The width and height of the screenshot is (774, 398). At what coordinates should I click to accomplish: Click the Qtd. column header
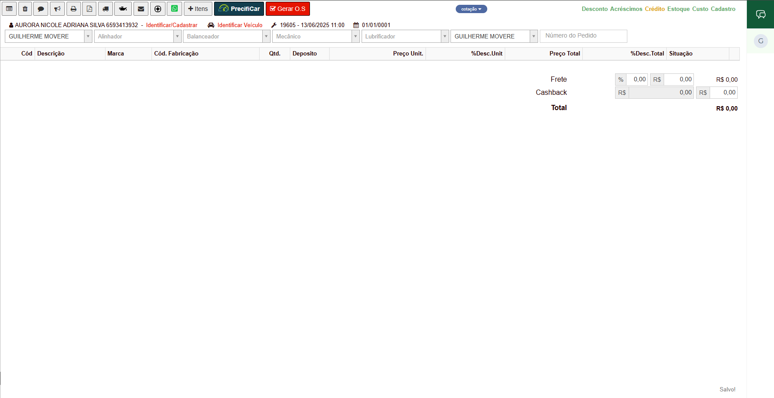coord(274,54)
